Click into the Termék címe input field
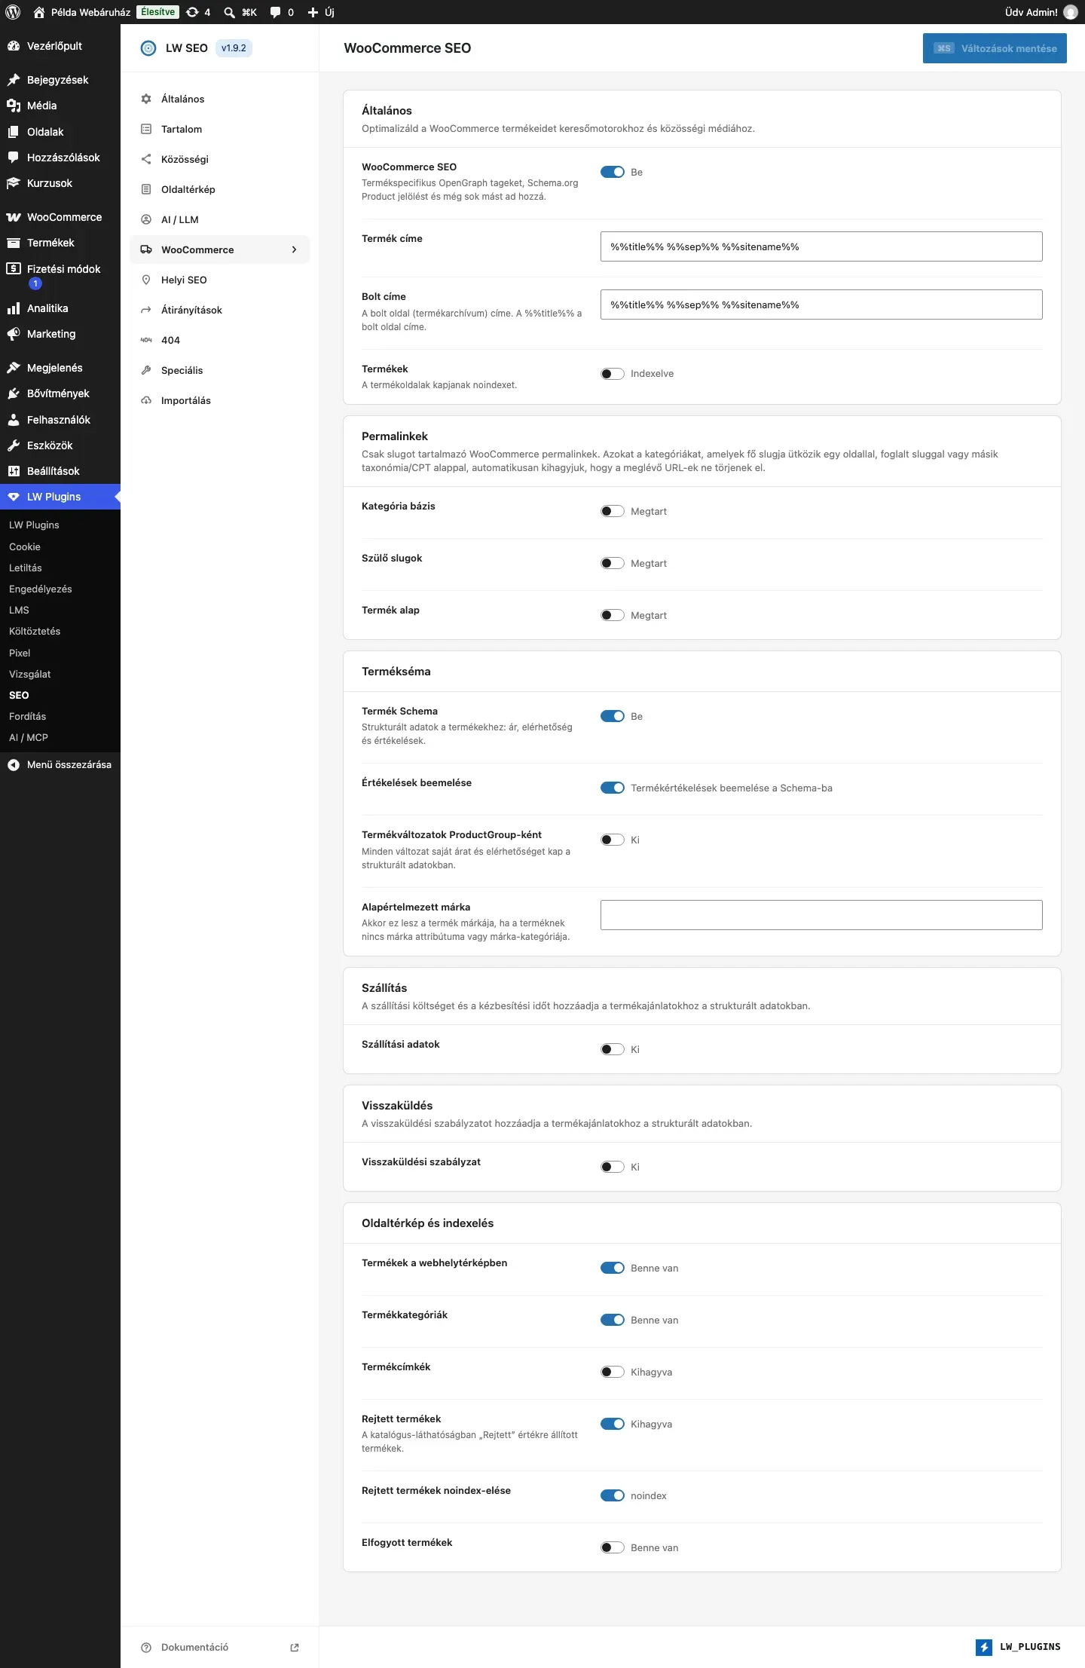This screenshot has height=1668, width=1085. [821, 246]
